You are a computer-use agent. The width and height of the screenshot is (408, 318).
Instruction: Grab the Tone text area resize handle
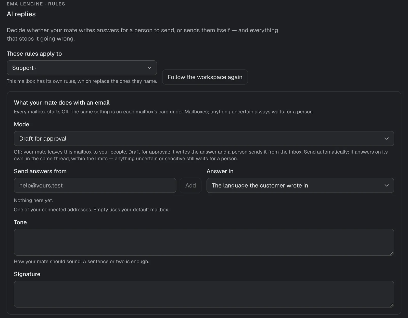[392, 253]
